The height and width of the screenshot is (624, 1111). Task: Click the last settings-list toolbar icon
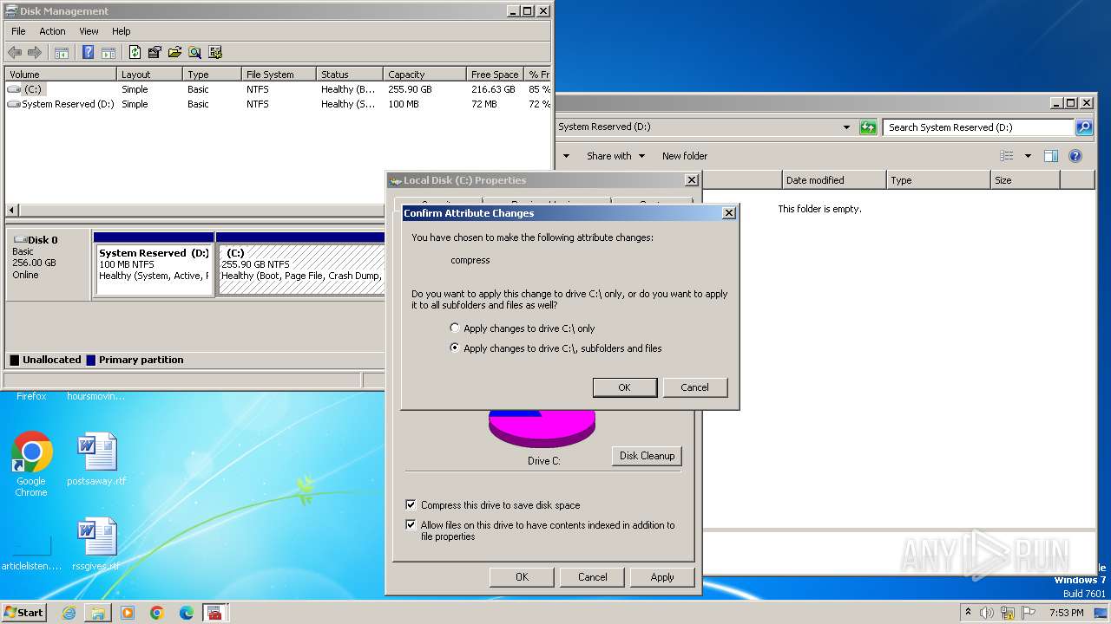(215, 53)
